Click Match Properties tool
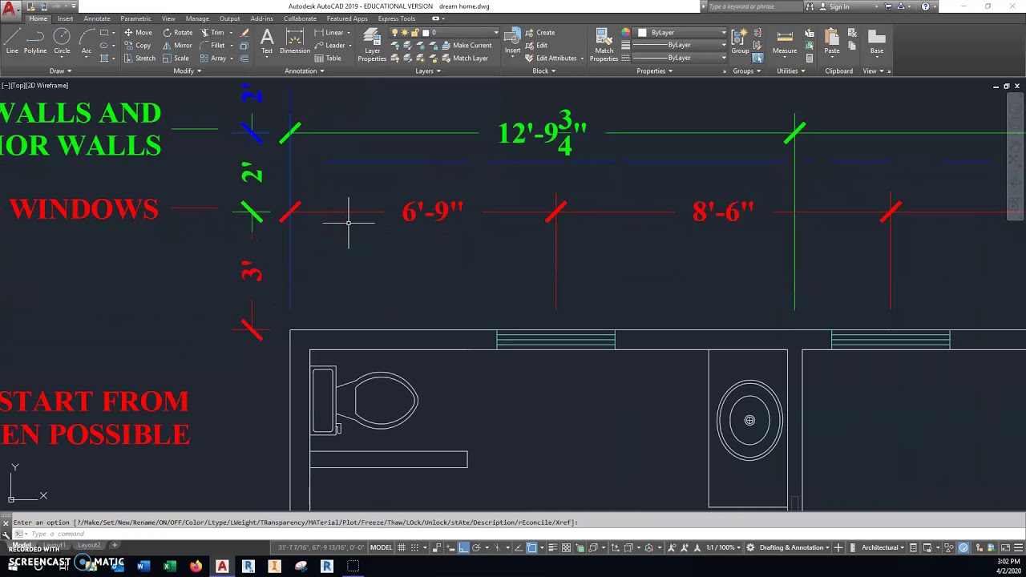Screen dimensions: 1026x577 pos(604,45)
